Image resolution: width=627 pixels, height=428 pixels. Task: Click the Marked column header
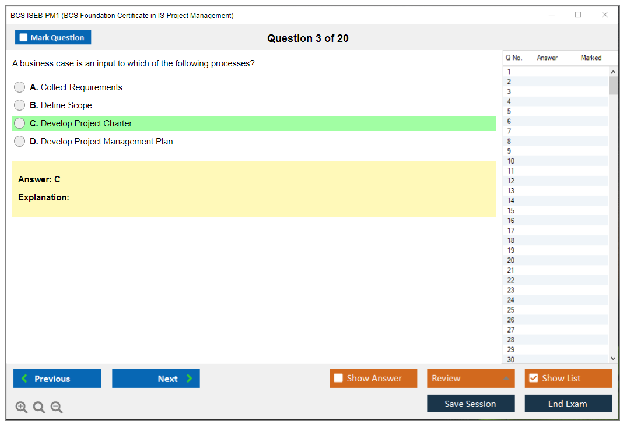pyautogui.click(x=591, y=58)
